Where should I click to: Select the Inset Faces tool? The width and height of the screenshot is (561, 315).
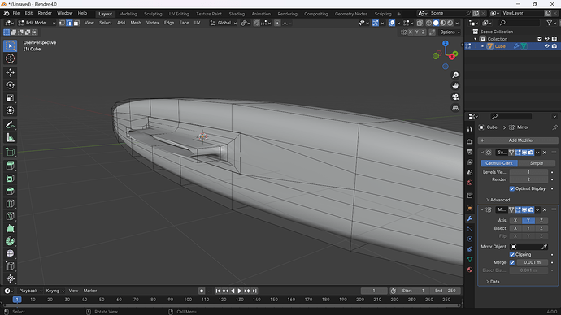10,179
